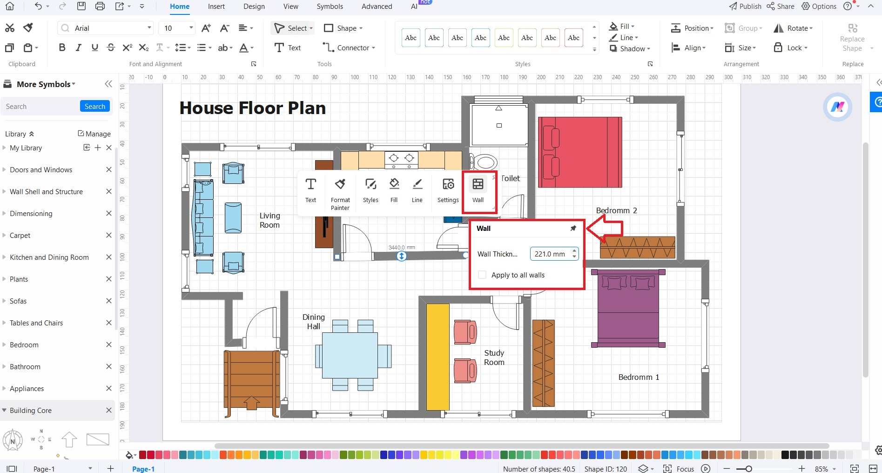Add a new page with plus button
Viewport: 882px width, 473px height.
110,468
